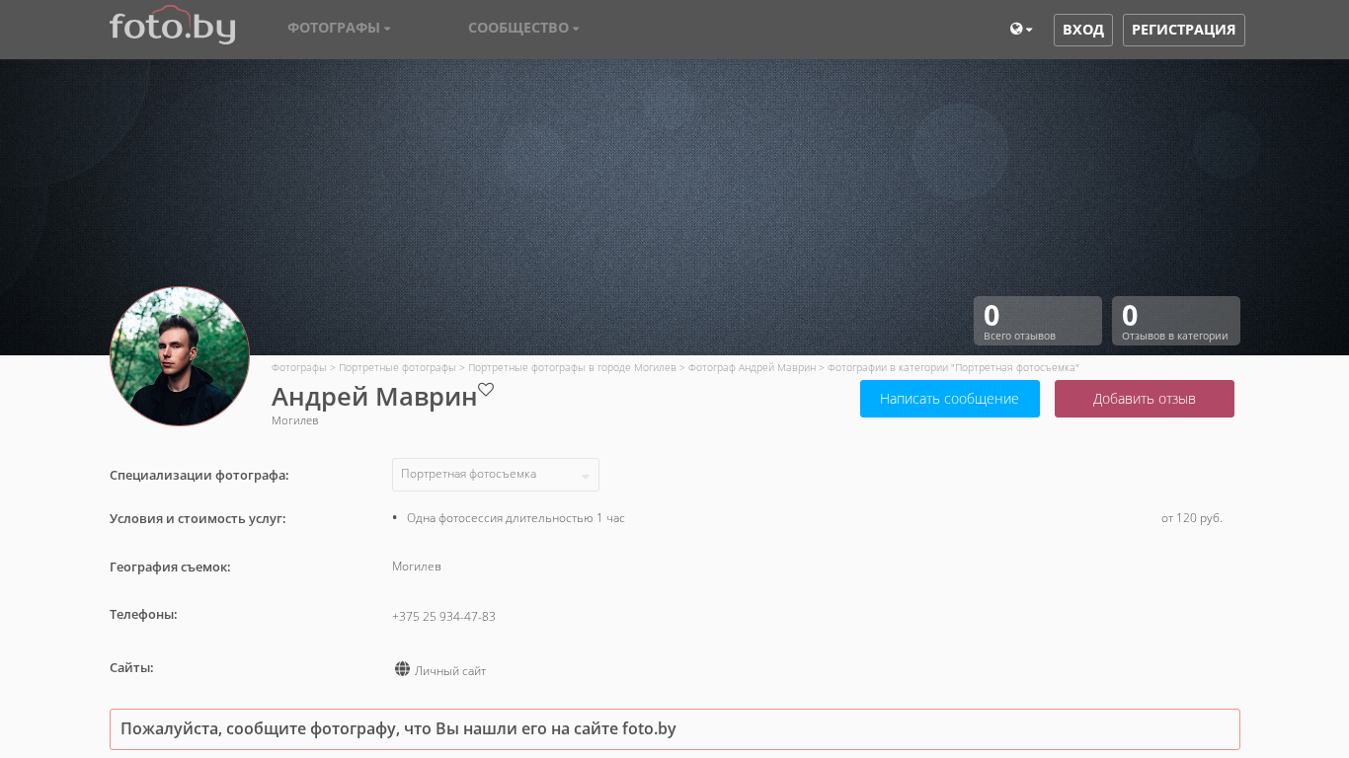Visit the Личный сайт link
Viewport: 1349px width, 758px height.
[x=450, y=671]
